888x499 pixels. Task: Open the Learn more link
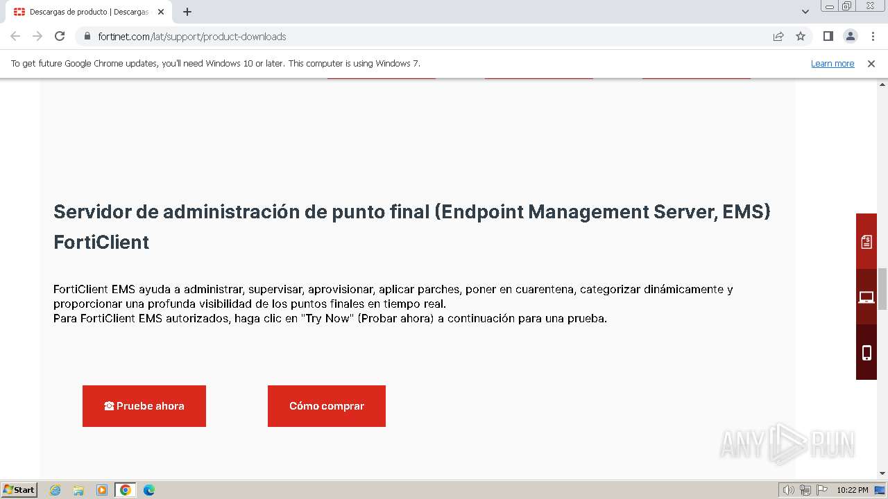coord(832,63)
